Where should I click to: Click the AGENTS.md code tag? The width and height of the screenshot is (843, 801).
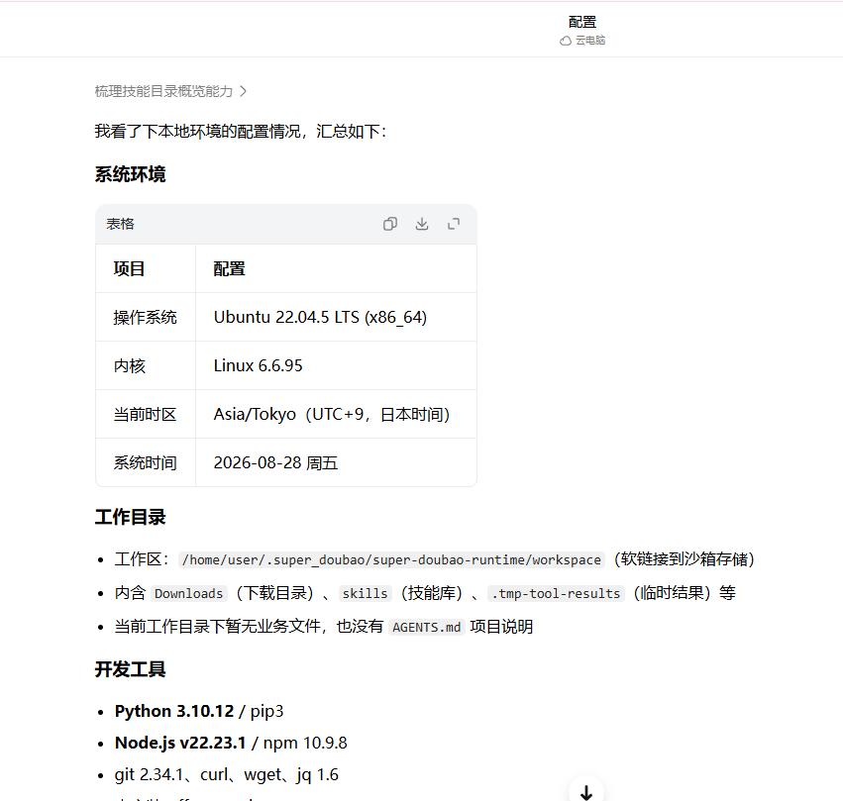[x=426, y=628]
